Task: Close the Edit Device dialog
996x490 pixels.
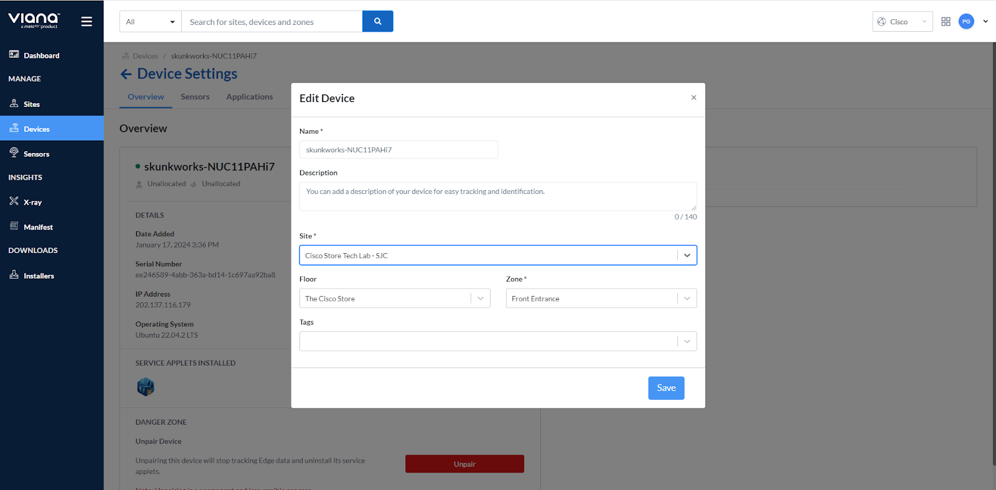Action: click(x=693, y=98)
